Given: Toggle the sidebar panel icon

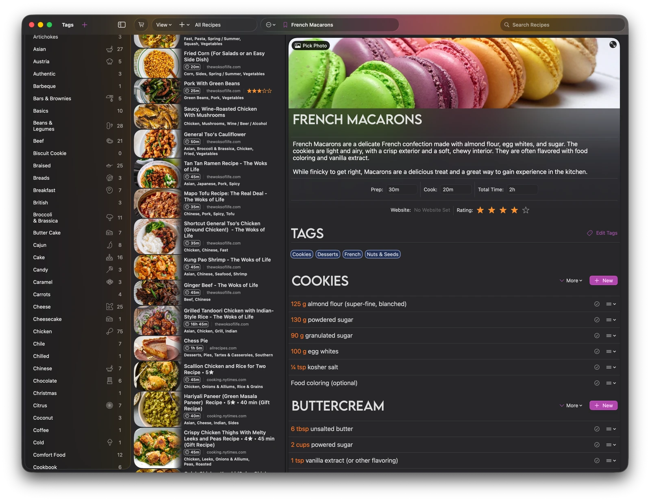Looking at the screenshot, I should pos(122,25).
